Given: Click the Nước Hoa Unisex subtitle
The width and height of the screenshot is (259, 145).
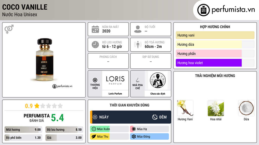Looking at the screenshot, I should [x=20, y=14].
